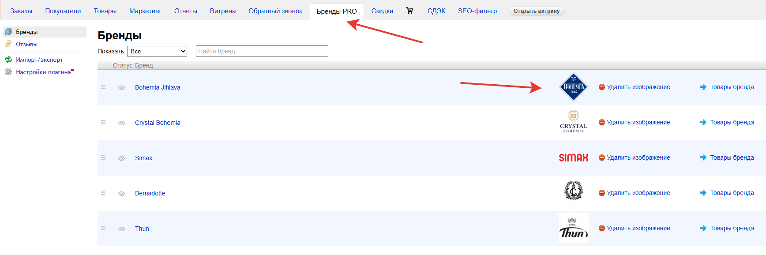Click the red delete icon for Simax image
Viewport: 766px width, 255px height.
(601, 158)
